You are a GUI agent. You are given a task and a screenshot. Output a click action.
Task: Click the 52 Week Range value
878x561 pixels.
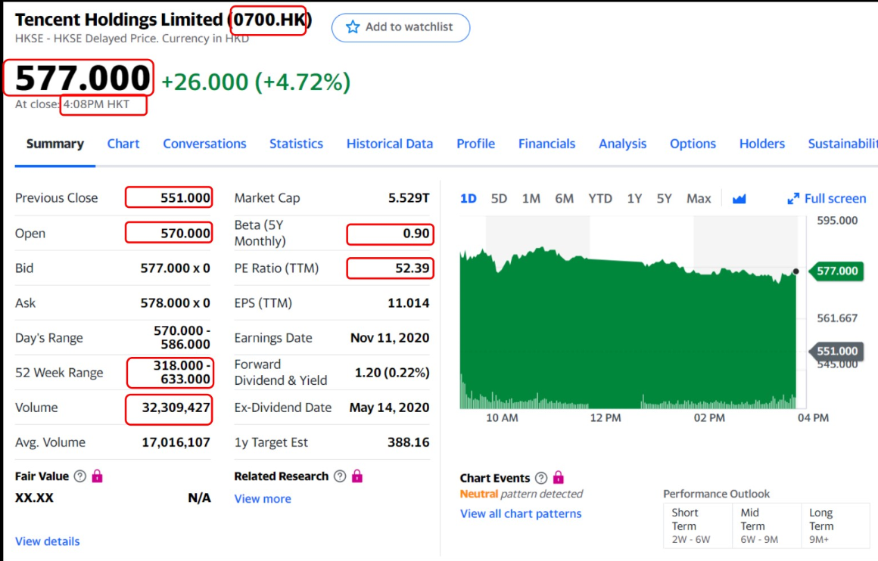pyautogui.click(x=182, y=373)
